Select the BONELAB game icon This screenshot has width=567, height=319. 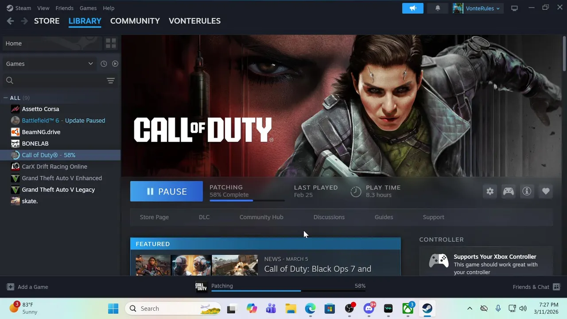point(15,144)
